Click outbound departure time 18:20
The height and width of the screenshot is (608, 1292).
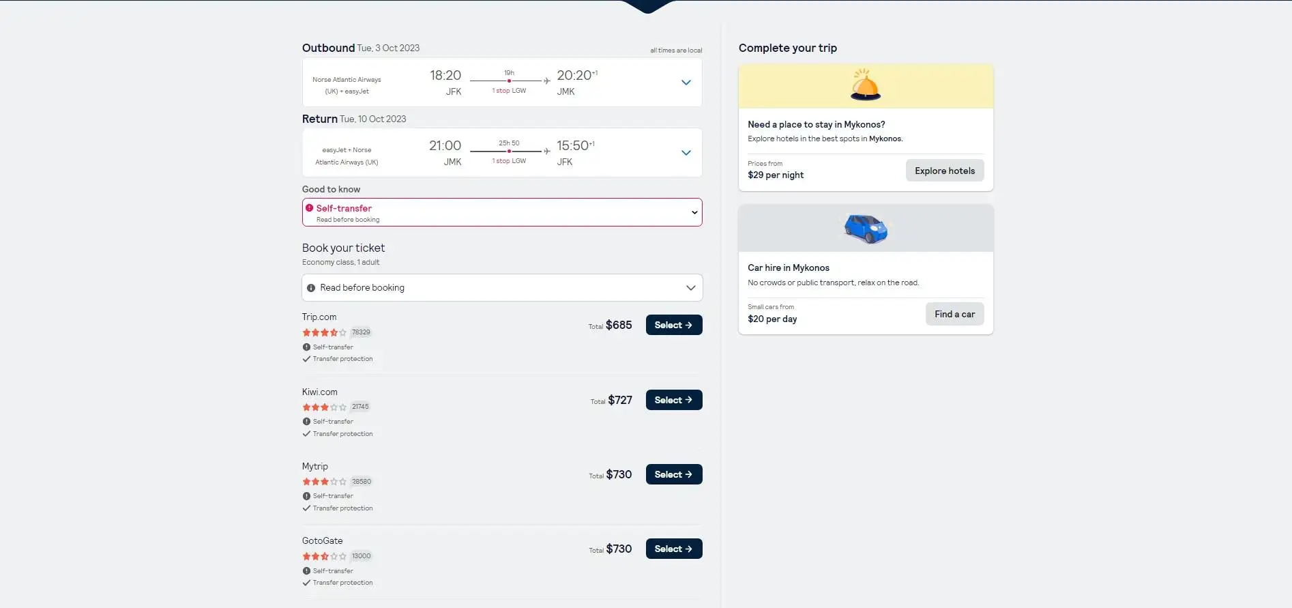445,76
